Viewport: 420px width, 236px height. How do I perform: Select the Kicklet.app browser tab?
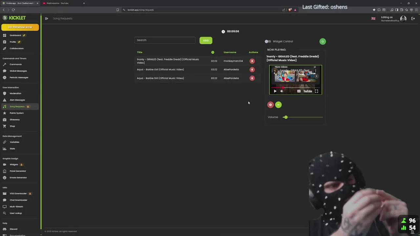(20, 3)
